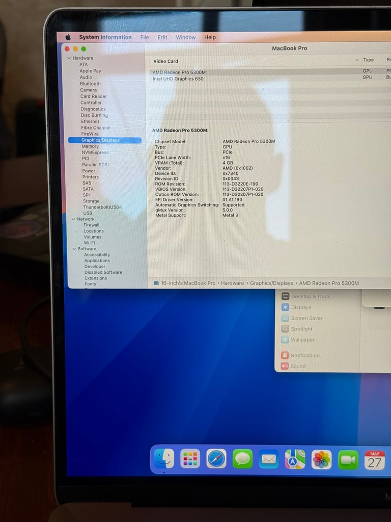Select Extensions under Software
Screen dimensions: 391x522
coord(96,278)
